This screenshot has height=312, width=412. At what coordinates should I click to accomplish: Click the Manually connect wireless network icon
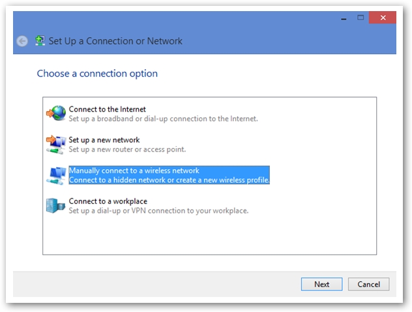pyautogui.click(x=56, y=176)
